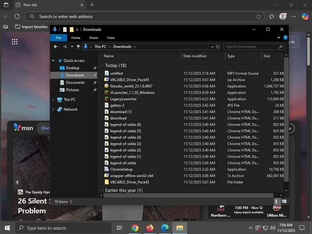The width and height of the screenshot is (312, 234).
Task: Select the flstudio_win64_25.1.6.4997 installer icon
Action: 107,86
